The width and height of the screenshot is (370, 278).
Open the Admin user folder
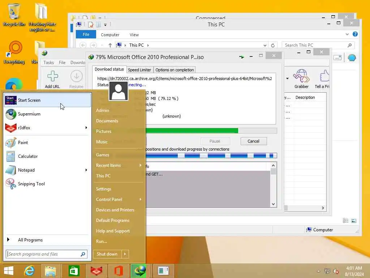pyautogui.click(x=102, y=110)
